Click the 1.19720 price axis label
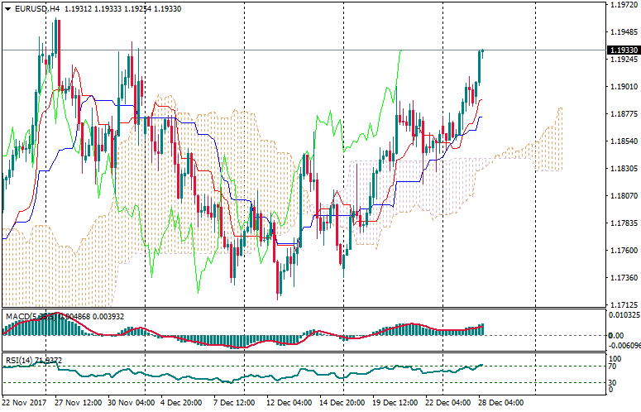Screen dimensions: 641x412 623,5
